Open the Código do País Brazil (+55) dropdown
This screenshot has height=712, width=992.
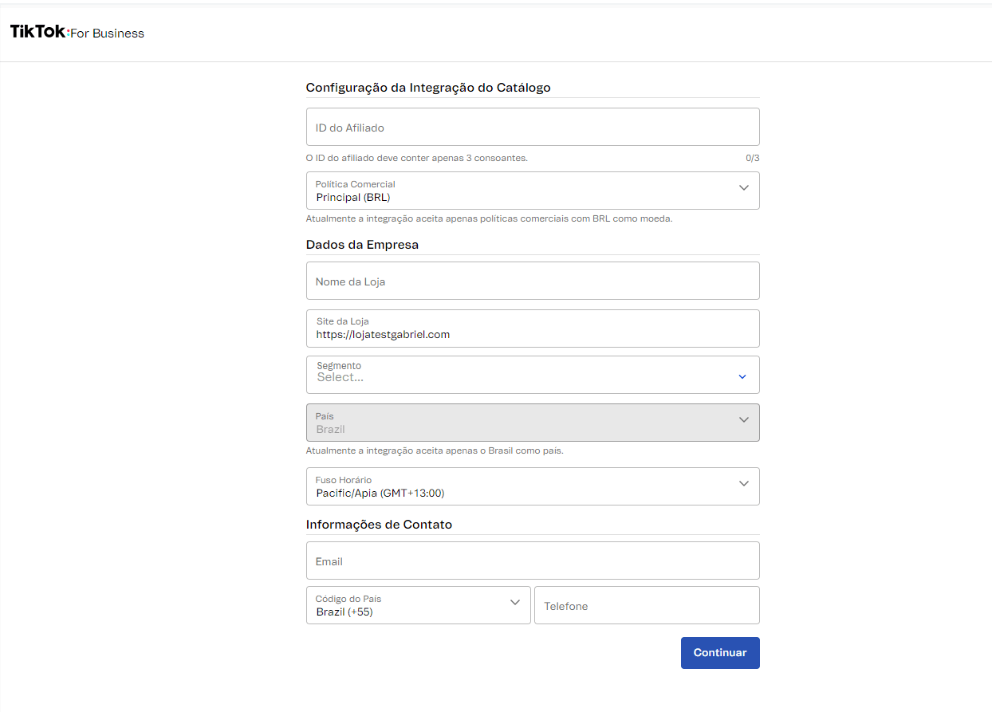click(407, 606)
